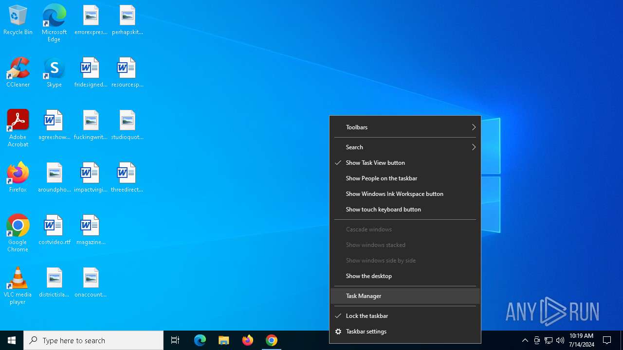Click the Type here to search box

(93, 340)
